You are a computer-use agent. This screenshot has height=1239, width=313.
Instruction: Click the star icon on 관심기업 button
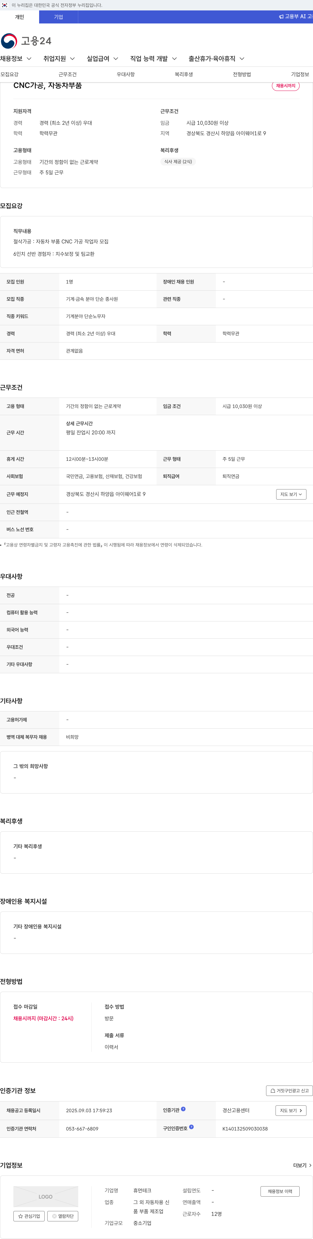pyautogui.click(x=21, y=1217)
